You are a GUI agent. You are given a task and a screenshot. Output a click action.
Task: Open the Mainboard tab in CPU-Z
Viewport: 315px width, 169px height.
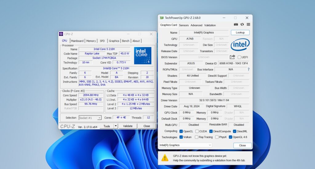click(77, 41)
